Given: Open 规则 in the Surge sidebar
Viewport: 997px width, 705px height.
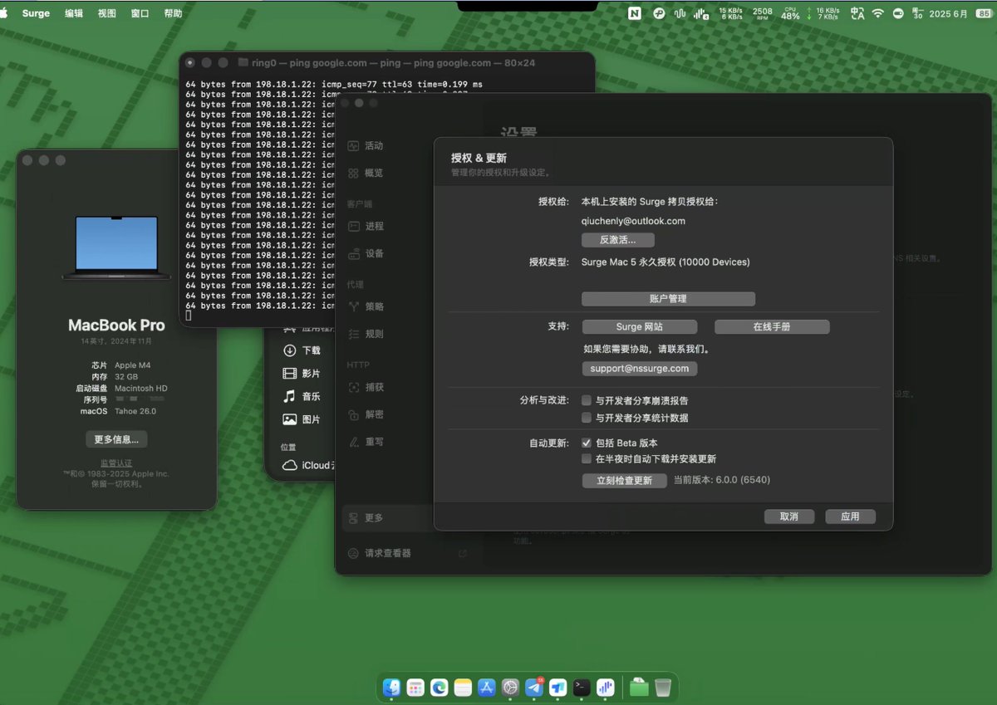Looking at the screenshot, I should coord(366,334).
